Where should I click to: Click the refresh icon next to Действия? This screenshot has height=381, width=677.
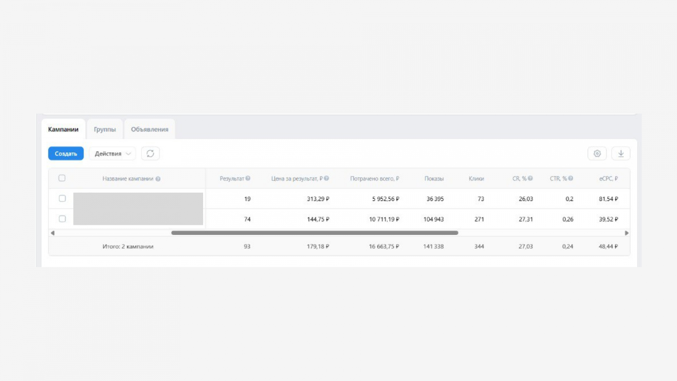150,154
